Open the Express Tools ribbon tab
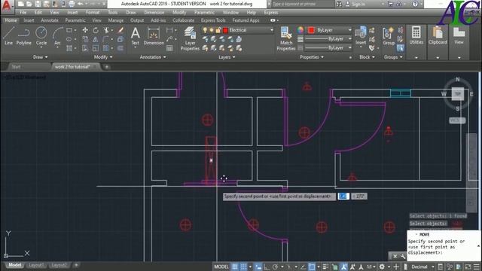 tap(213, 20)
